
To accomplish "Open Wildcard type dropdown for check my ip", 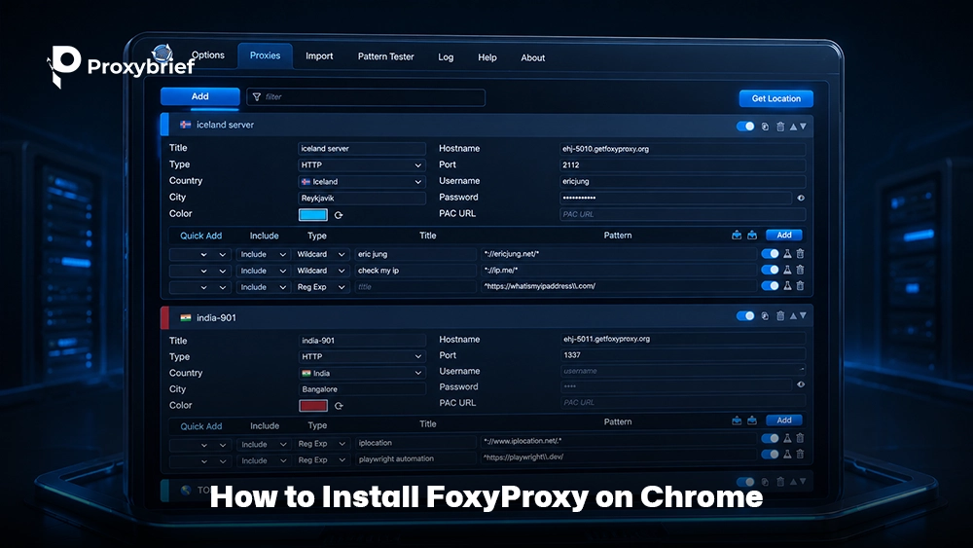I will tap(321, 271).
